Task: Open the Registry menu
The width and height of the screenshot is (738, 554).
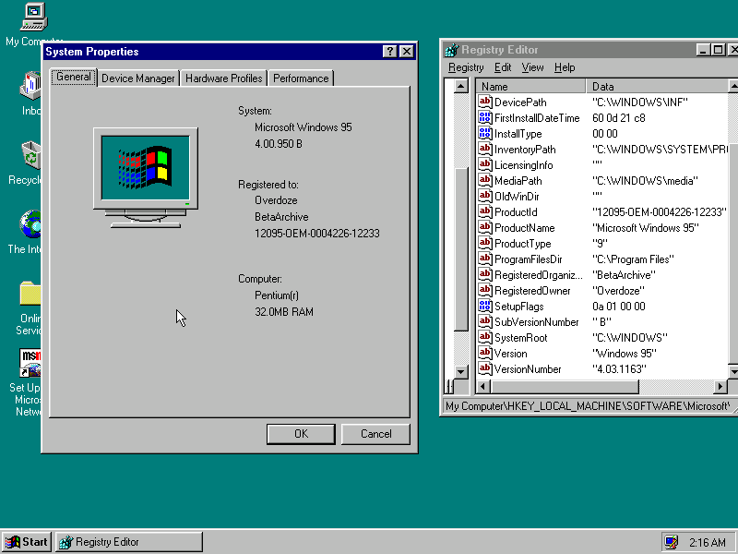Action: [x=466, y=67]
